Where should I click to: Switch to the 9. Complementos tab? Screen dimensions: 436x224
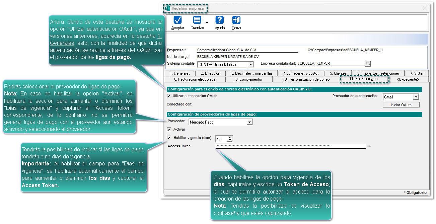pyautogui.click(x=249, y=79)
